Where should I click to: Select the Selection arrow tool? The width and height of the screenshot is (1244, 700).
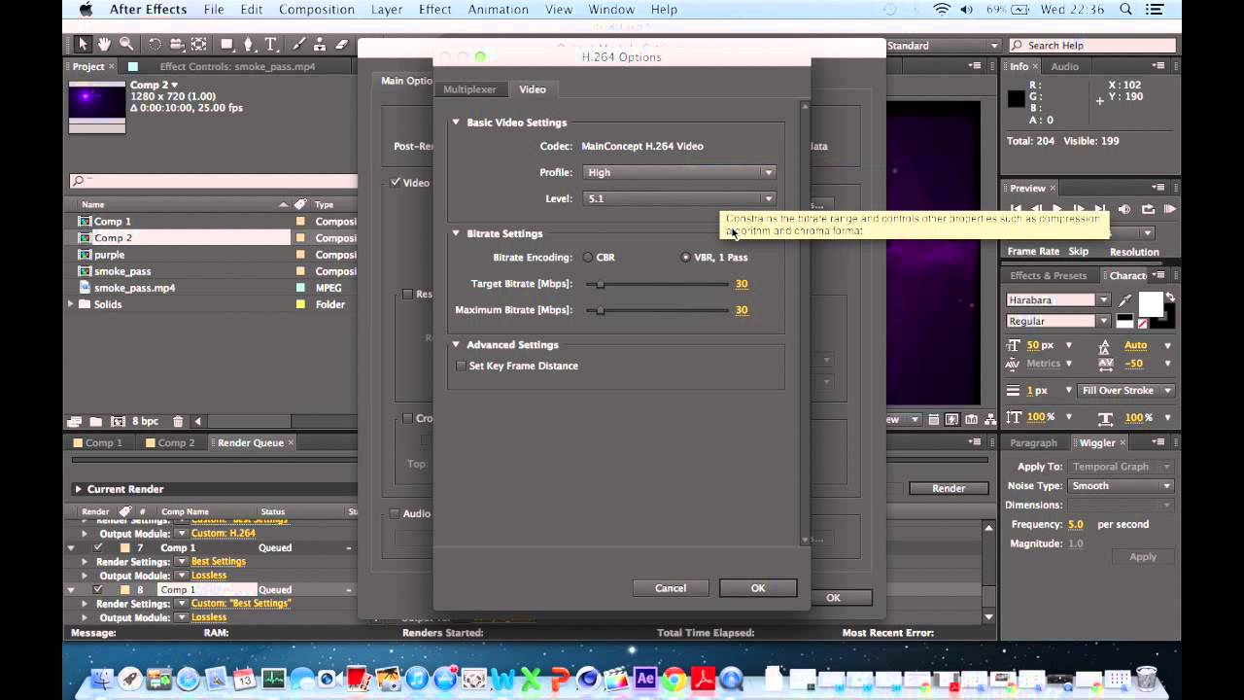tap(83, 45)
